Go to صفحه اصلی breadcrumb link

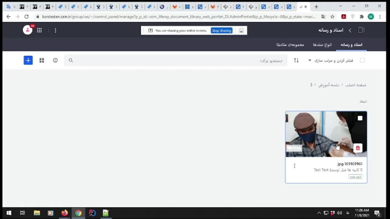pos(356,85)
